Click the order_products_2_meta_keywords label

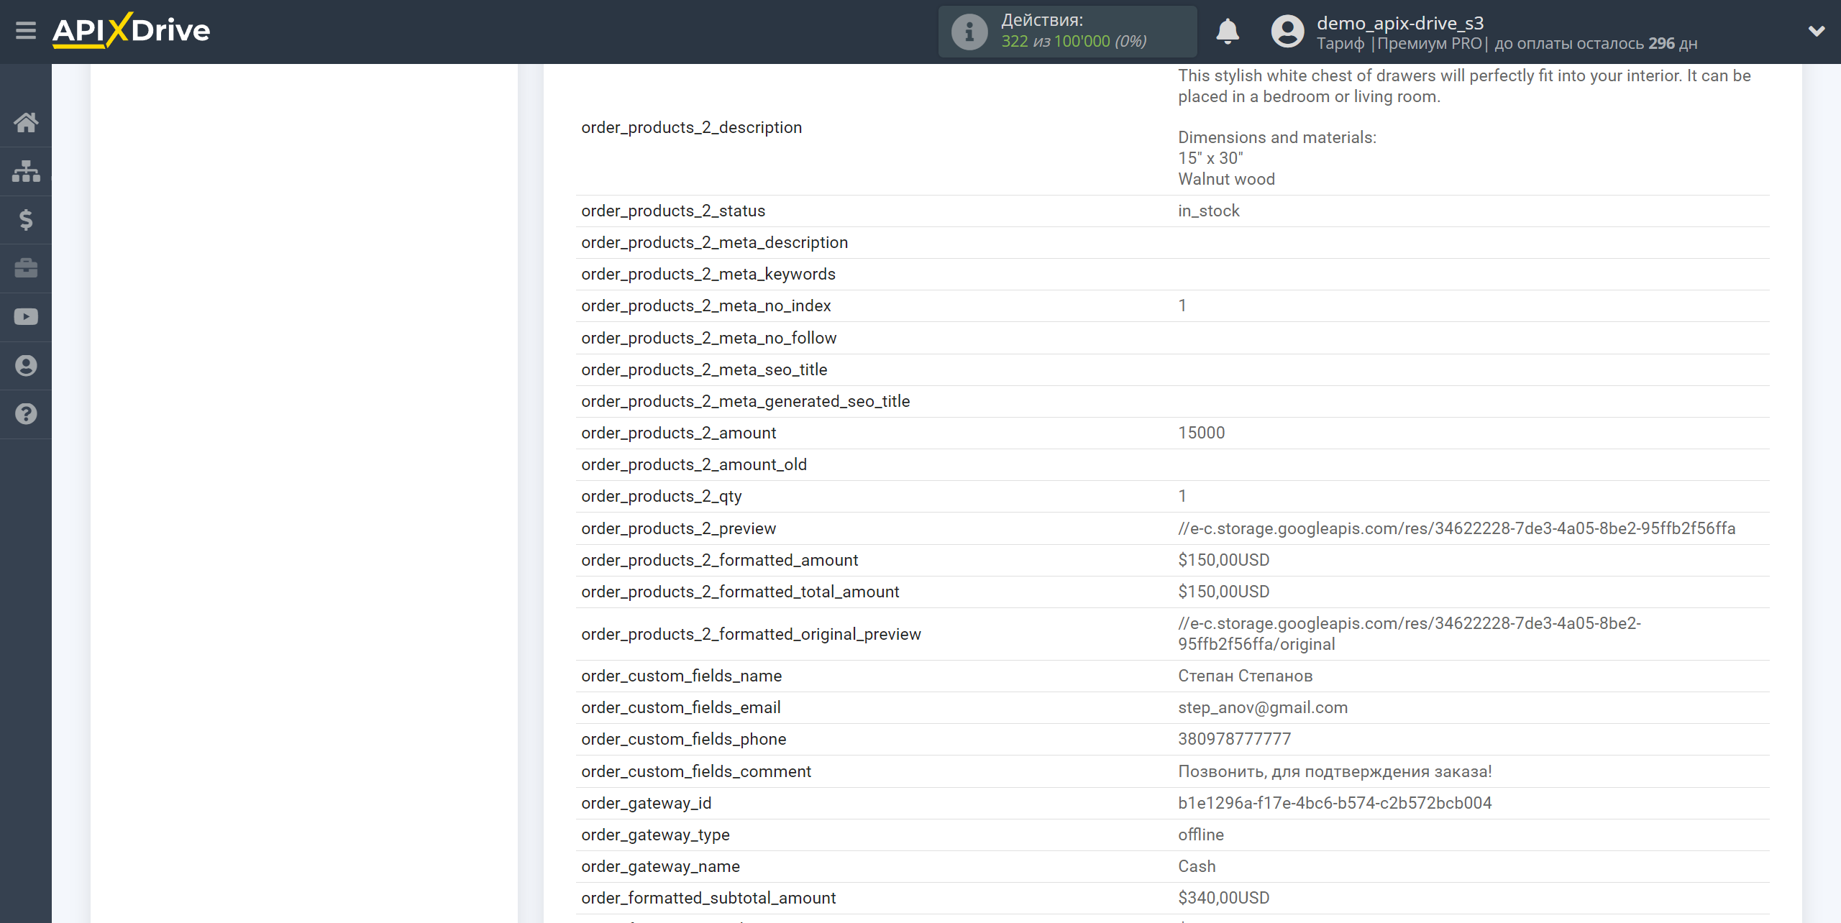point(708,274)
